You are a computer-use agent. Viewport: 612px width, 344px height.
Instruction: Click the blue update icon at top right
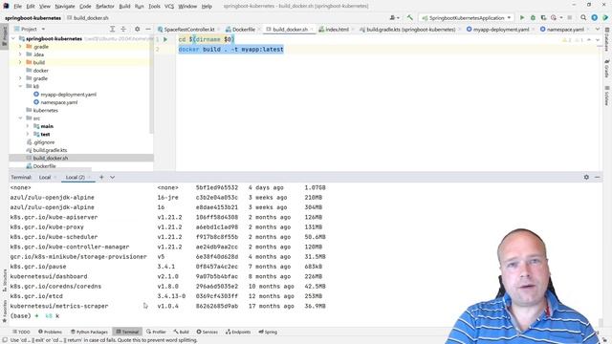(x=595, y=17)
